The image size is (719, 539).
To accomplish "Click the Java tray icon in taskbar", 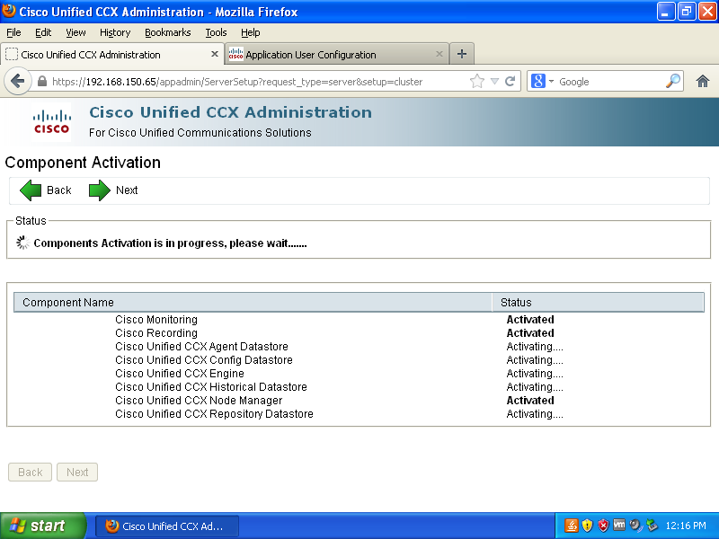I will pos(572,526).
